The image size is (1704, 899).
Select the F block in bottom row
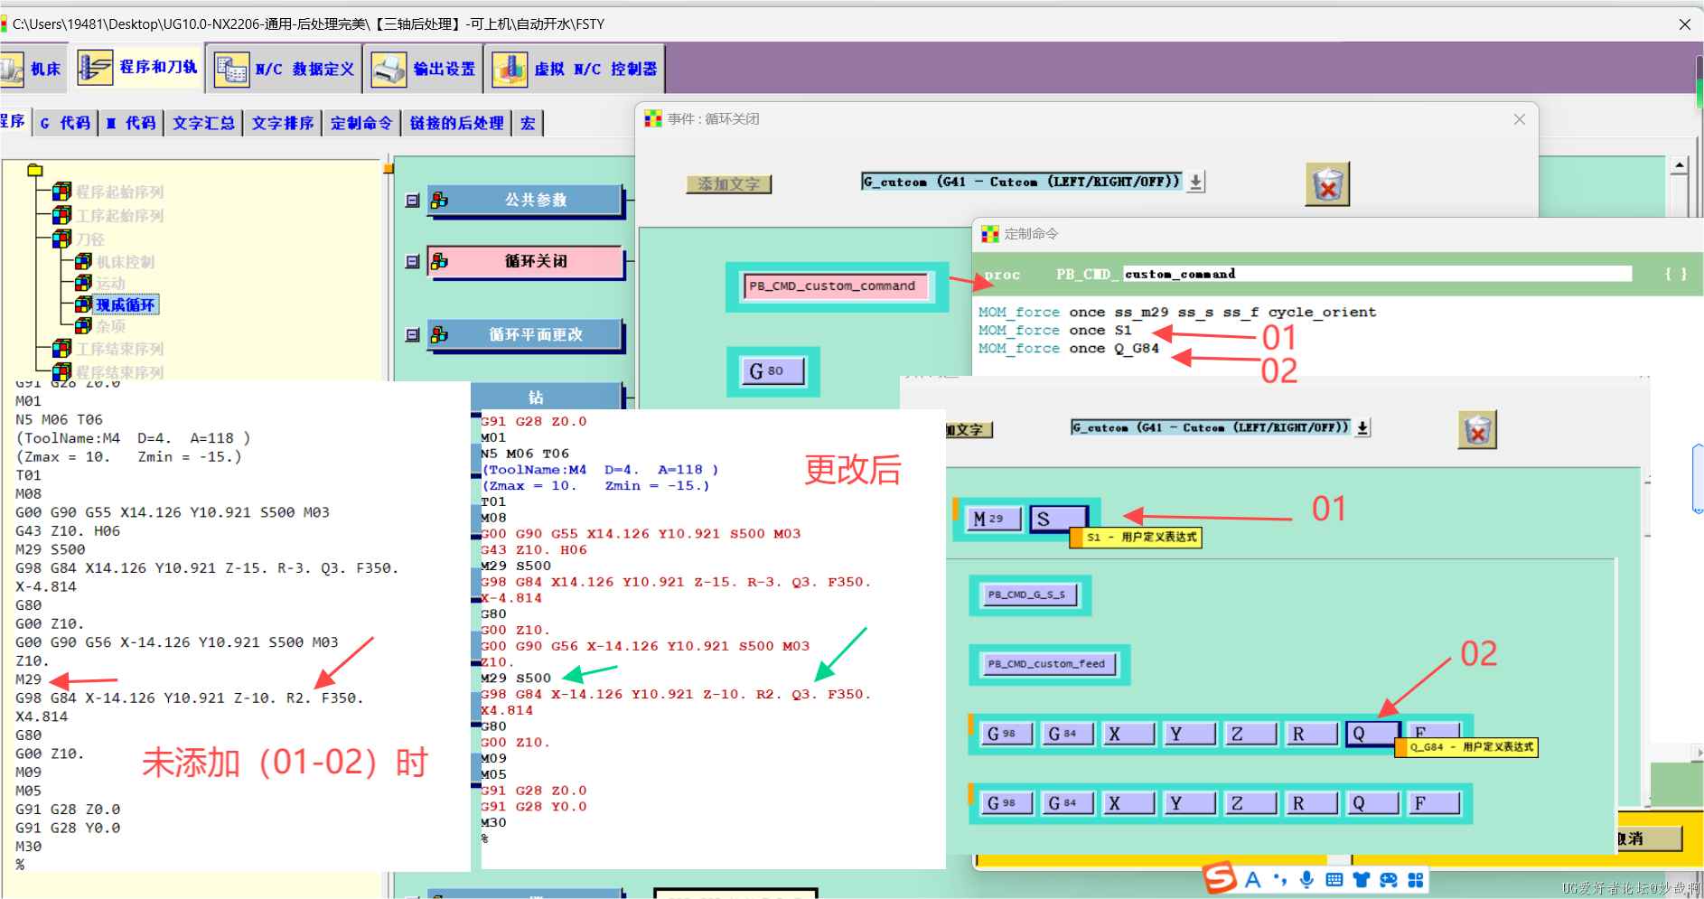(1433, 802)
